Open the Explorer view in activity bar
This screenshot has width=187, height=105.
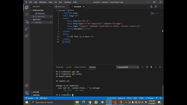27,7
